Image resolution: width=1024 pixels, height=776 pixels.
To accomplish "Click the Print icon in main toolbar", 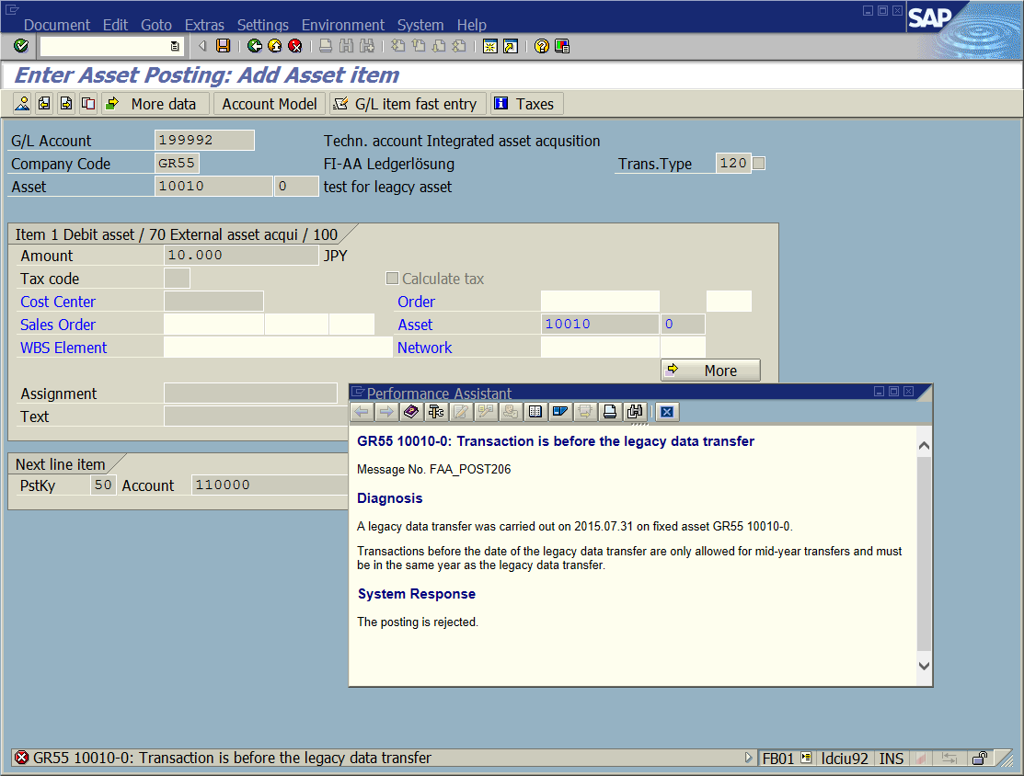I will (x=325, y=46).
